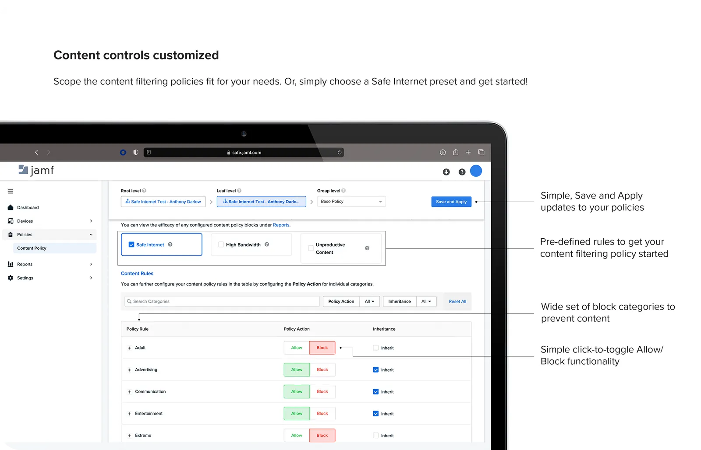Expand the Adult policy rule row

click(129, 348)
